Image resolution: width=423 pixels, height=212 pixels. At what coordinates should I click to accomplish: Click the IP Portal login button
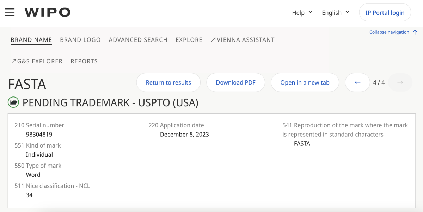pos(385,13)
